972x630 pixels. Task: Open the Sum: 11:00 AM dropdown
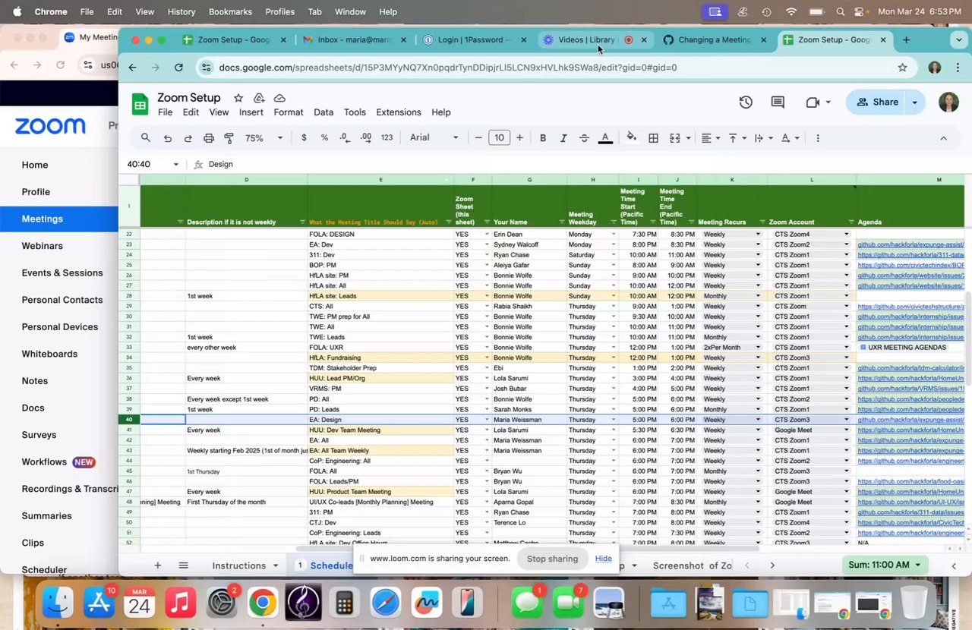[885, 565]
